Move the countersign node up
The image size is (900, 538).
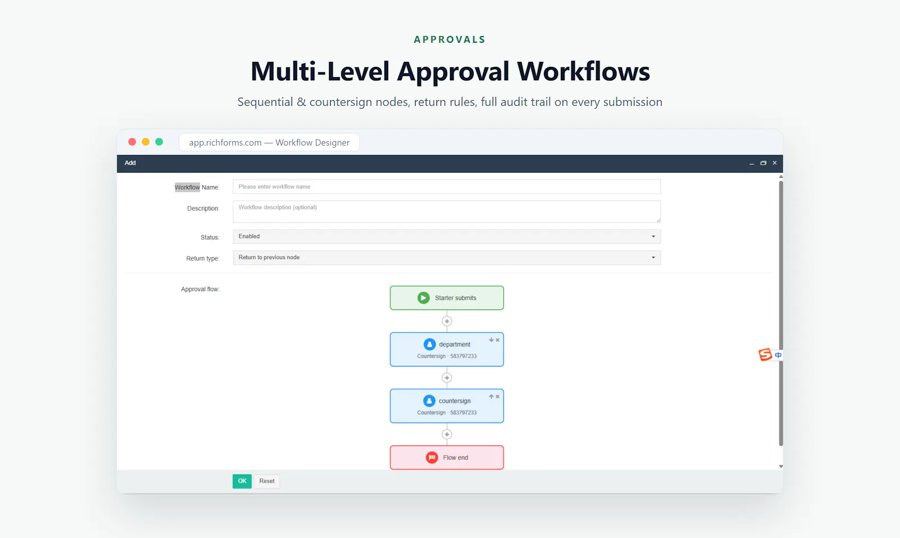pos(491,396)
